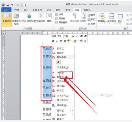Screen dimensions: 132x122
Task: Apply yellow text highlight color
Action: pyautogui.click(x=69, y=41)
